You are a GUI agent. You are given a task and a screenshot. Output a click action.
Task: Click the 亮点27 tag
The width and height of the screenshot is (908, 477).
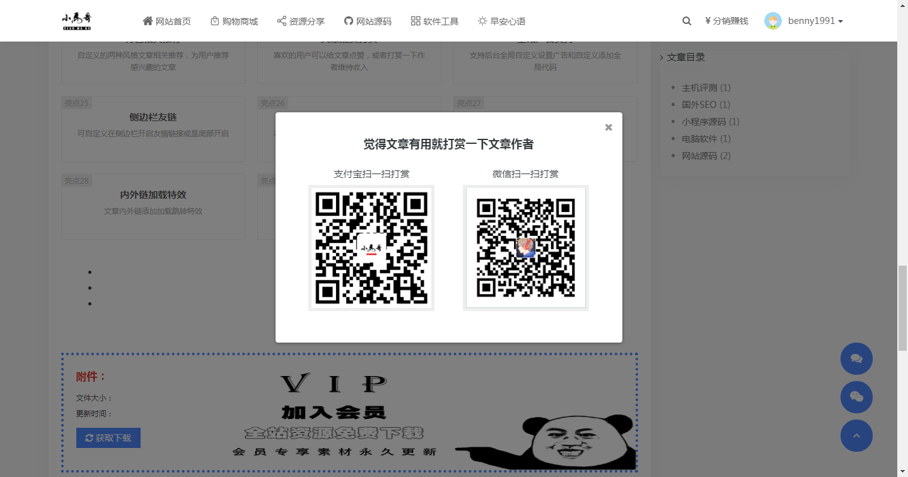(x=469, y=103)
